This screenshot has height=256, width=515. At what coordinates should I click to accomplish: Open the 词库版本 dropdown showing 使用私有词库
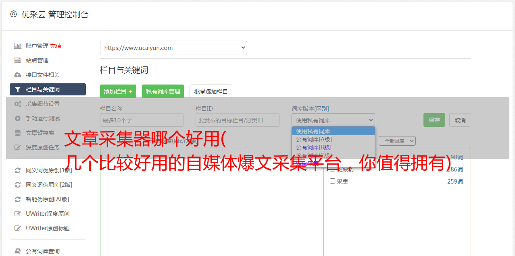(x=333, y=120)
